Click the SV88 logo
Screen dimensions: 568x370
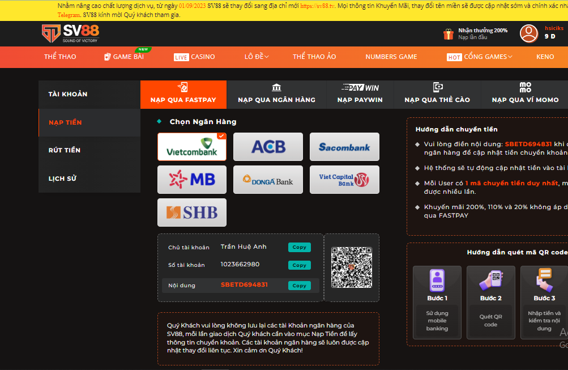70,33
